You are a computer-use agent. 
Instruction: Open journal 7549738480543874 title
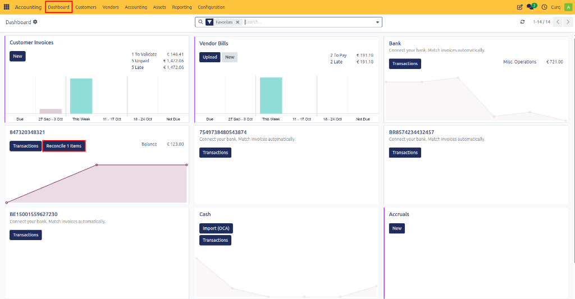tap(223, 132)
